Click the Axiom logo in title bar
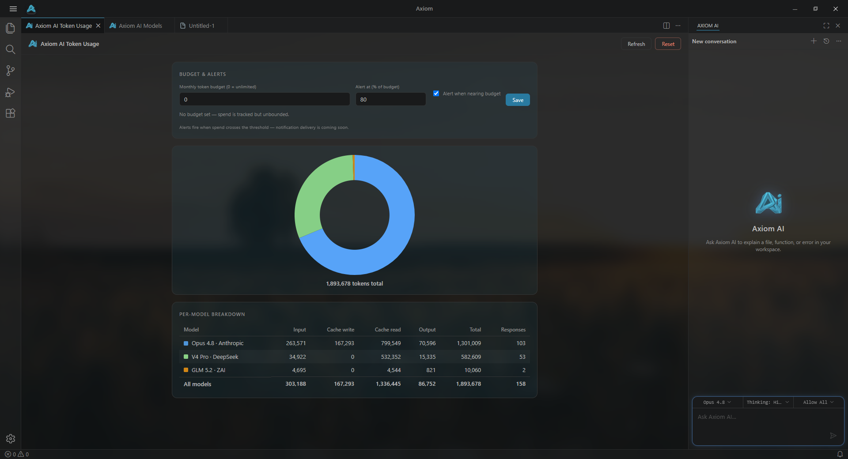 coord(31,9)
